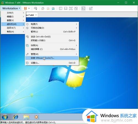This screenshot has width=138, height=124.
Task: Open the Workstation dropdown menu button
Action: click(11, 8)
